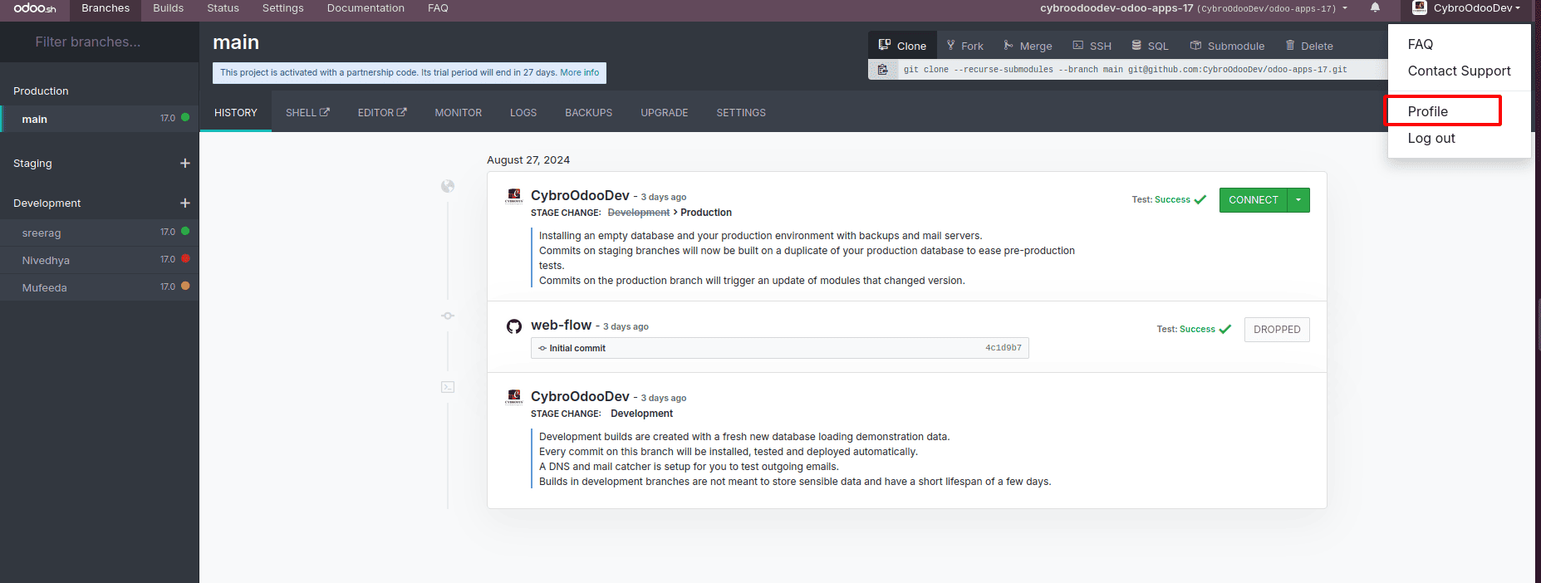Click the green status dot for main branch
Screen dimensions: 1541x583
pos(185,118)
